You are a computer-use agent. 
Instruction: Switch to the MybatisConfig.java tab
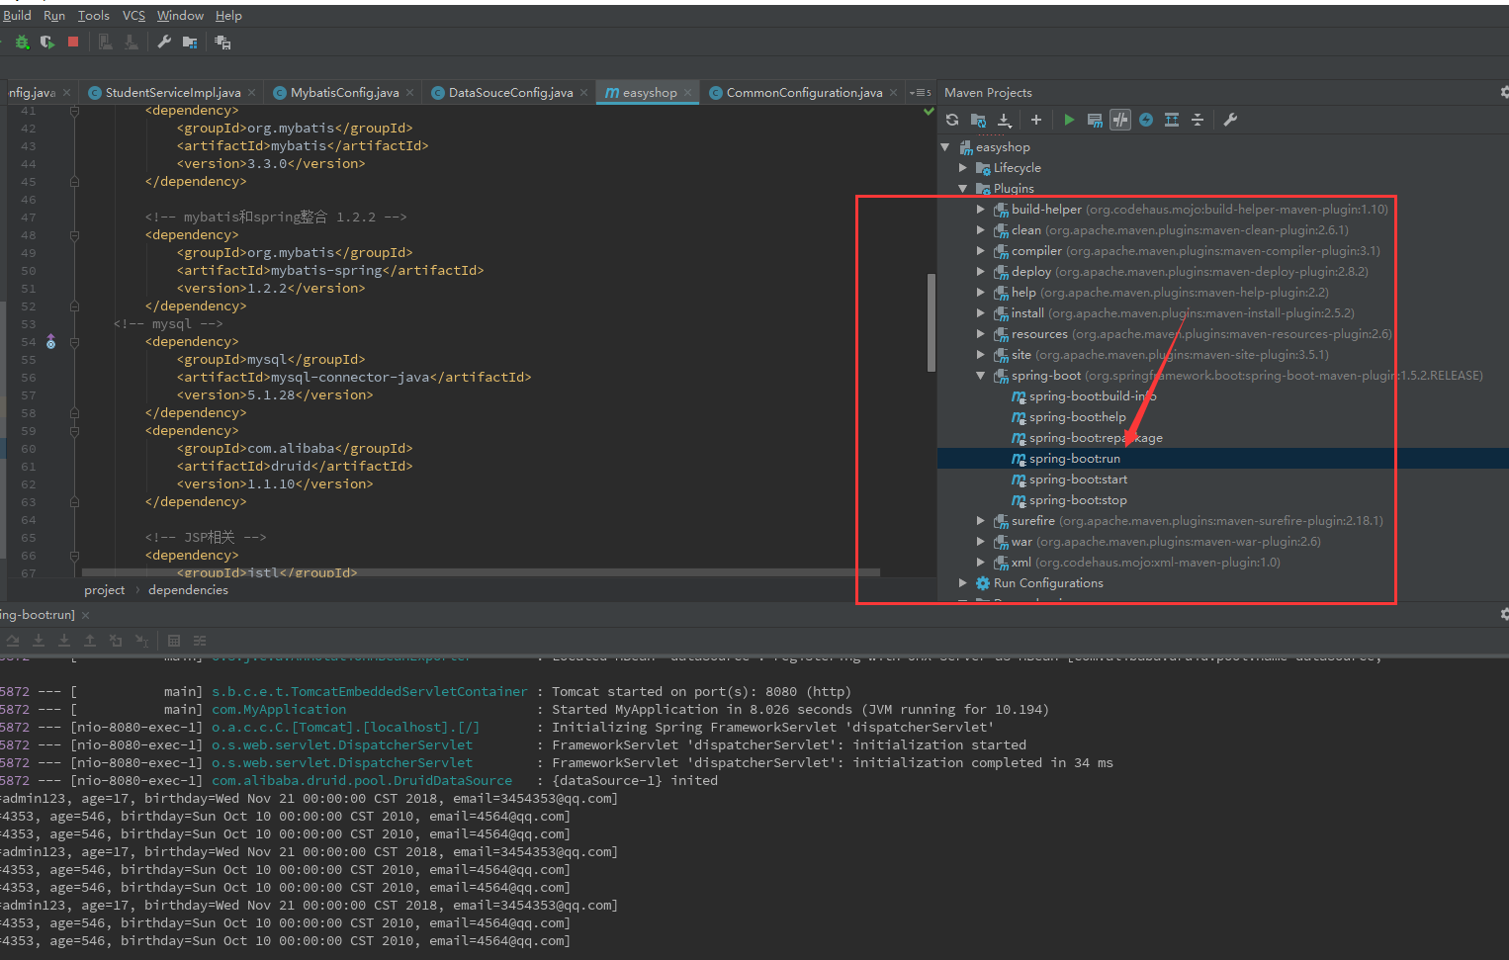[343, 92]
